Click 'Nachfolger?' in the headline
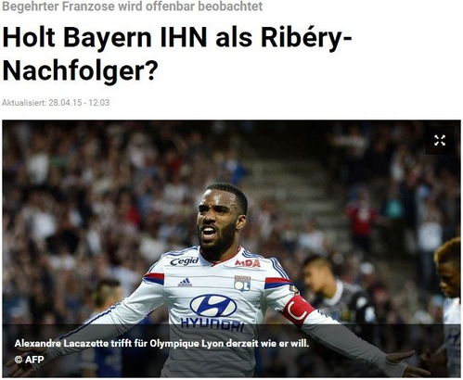Image resolution: width=463 pixels, height=380 pixels. 81,70
